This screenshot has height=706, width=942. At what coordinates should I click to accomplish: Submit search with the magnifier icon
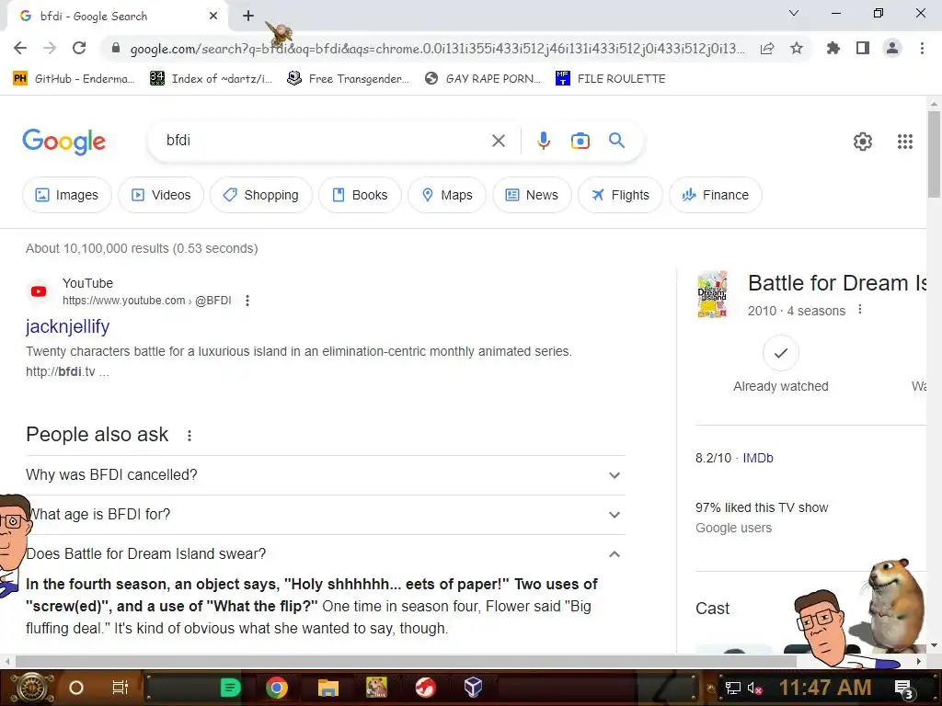point(616,141)
